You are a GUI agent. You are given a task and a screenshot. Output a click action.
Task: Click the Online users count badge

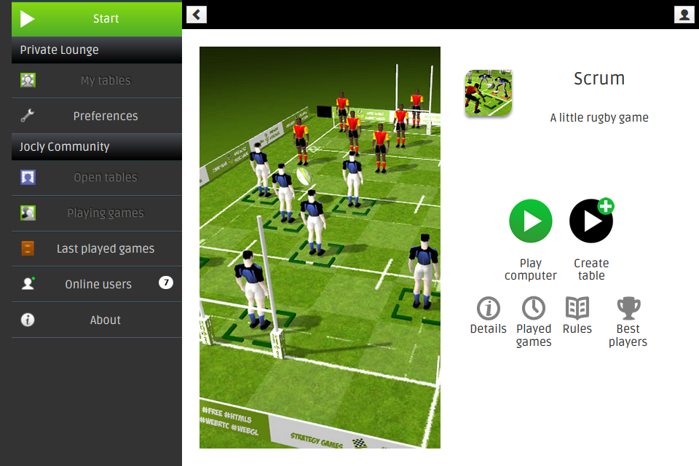tap(166, 283)
